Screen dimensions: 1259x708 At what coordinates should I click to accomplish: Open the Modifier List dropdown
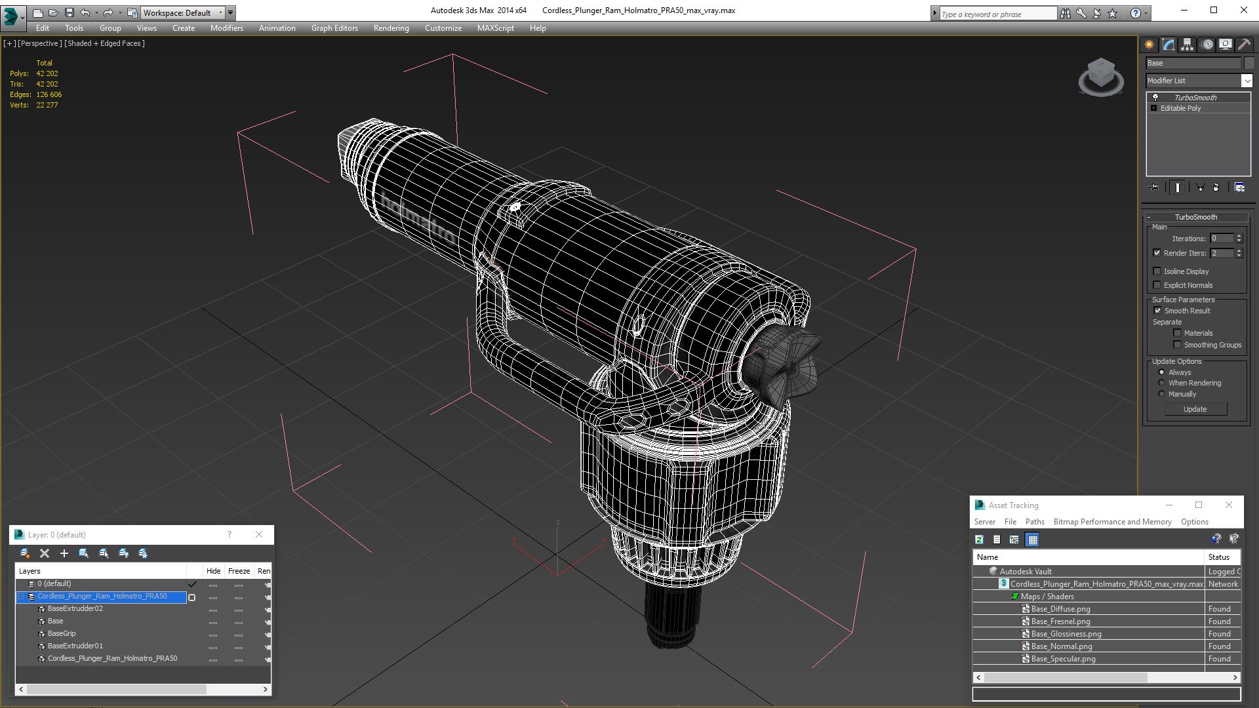(x=1246, y=81)
